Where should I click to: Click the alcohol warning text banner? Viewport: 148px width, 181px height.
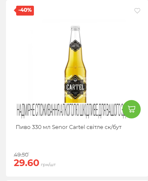point(70,110)
